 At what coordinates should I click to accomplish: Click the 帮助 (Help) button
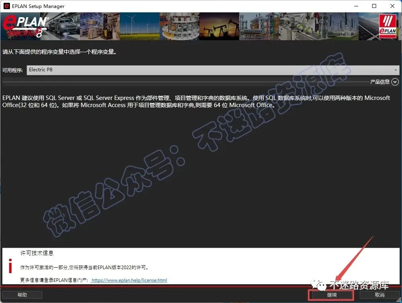click(x=22, y=295)
